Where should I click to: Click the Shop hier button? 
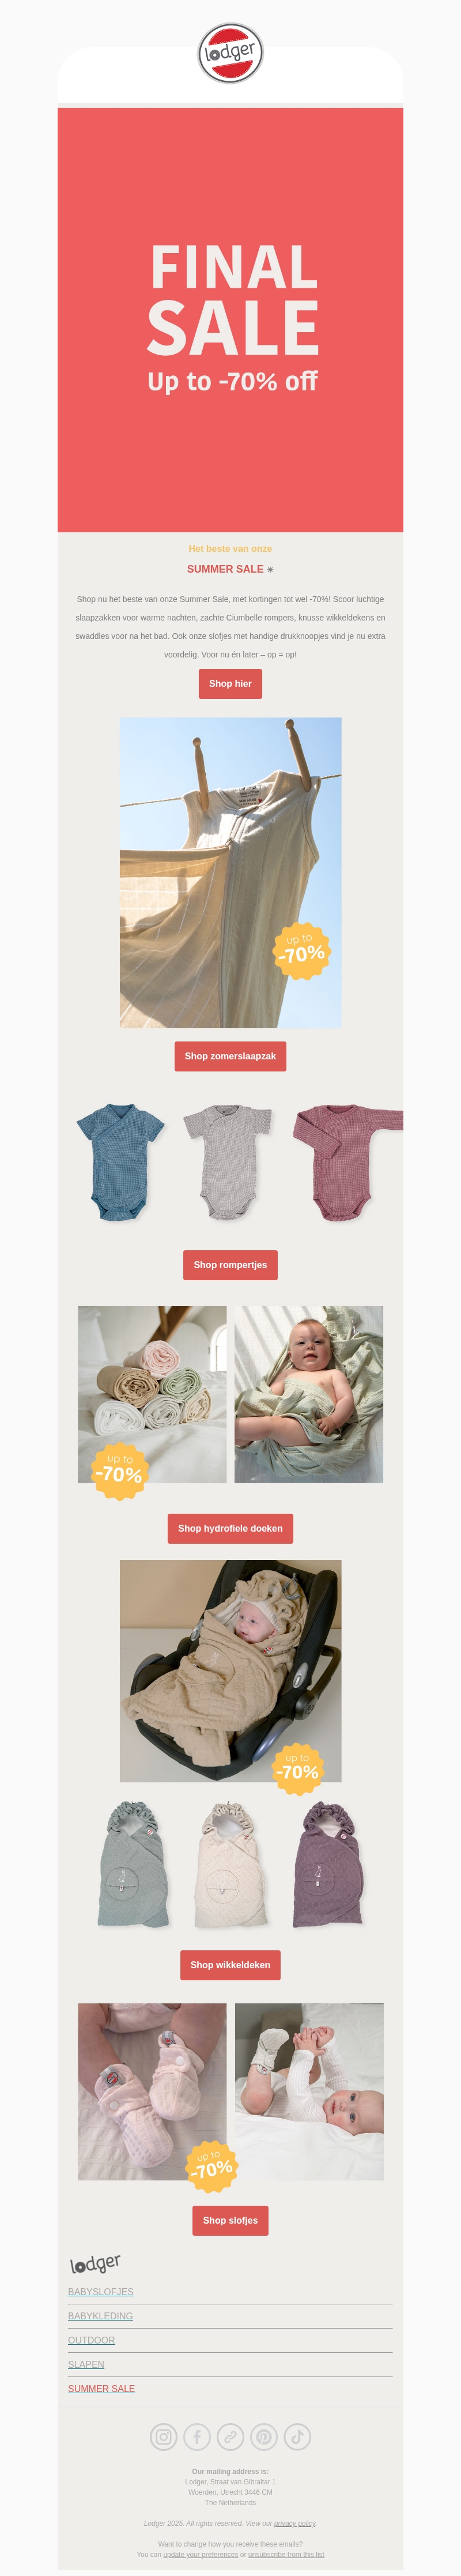230,684
